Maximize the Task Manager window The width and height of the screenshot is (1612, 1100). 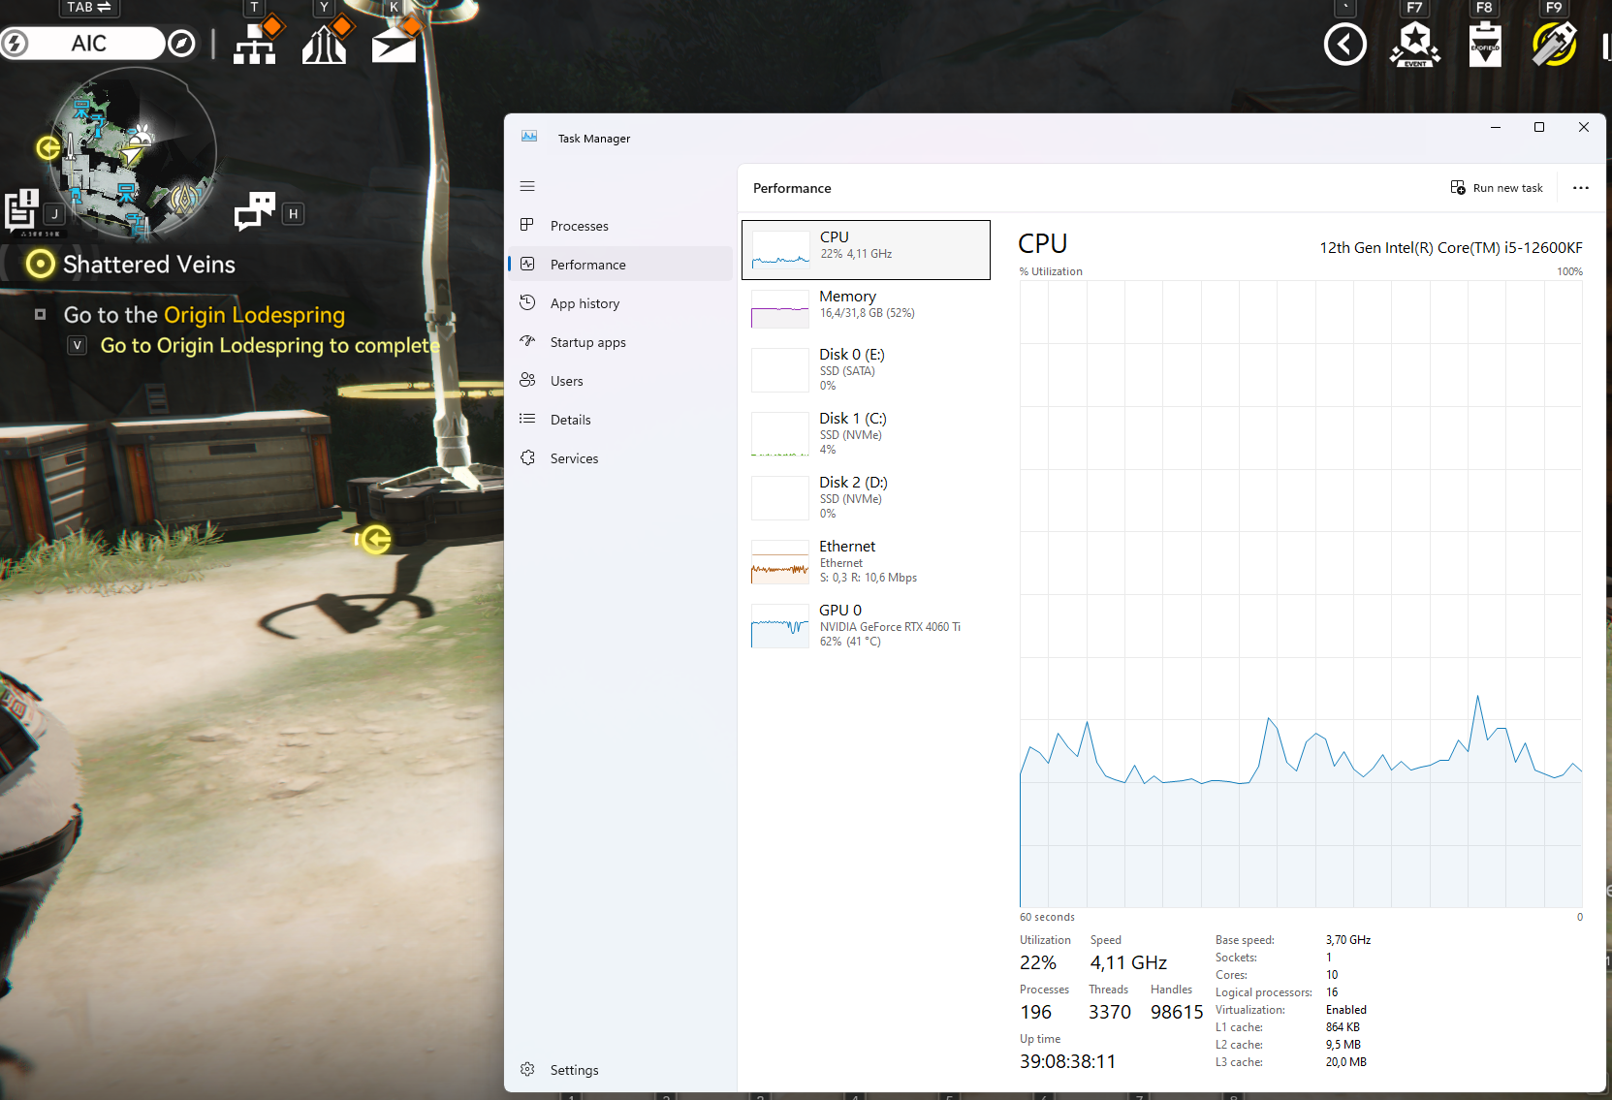pyautogui.click(x=1539, y=127)
